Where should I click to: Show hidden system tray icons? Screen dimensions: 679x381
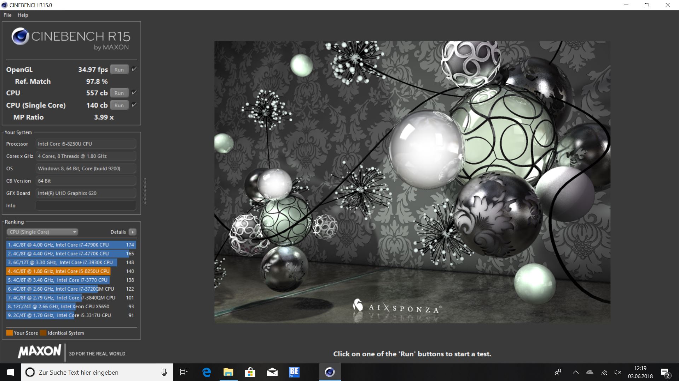[x=575, y=372]
